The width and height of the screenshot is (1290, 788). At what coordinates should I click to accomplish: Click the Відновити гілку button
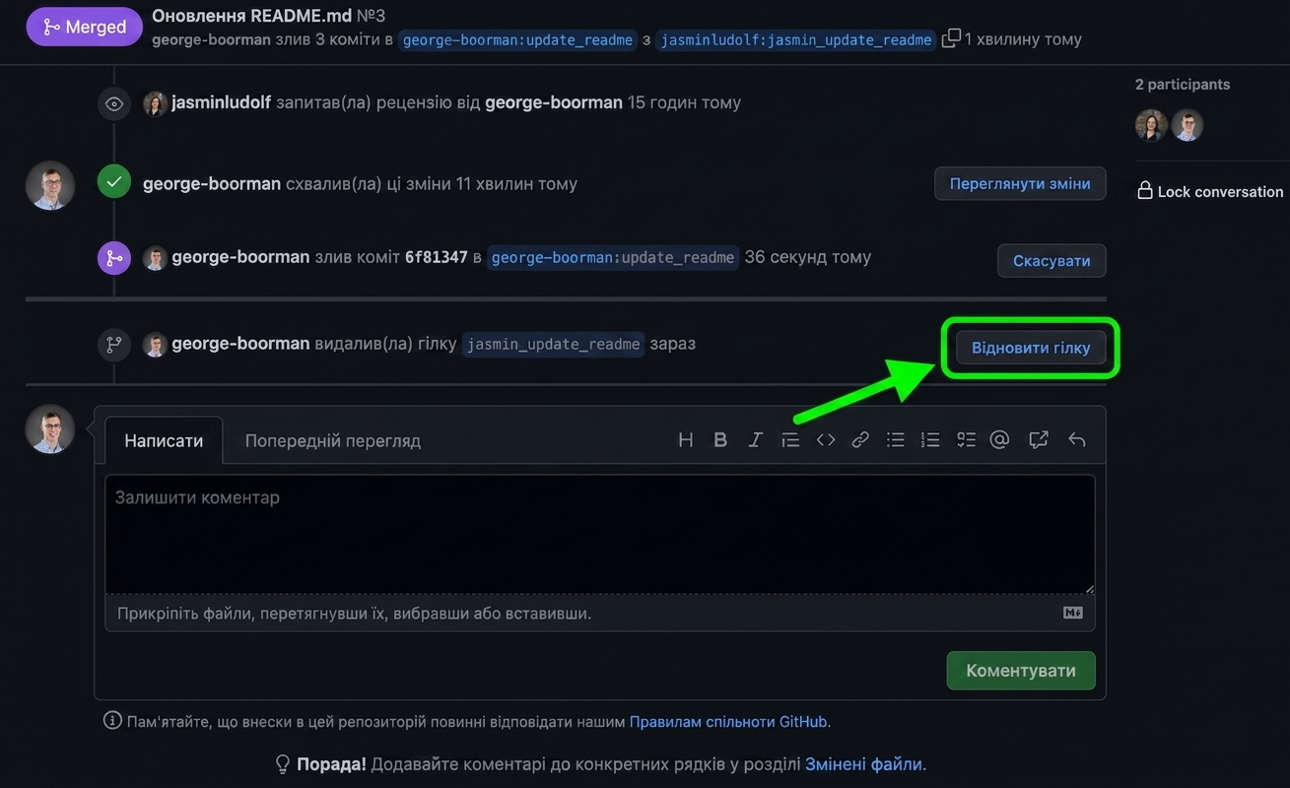pyautogui.click(x=1031, y=348)
